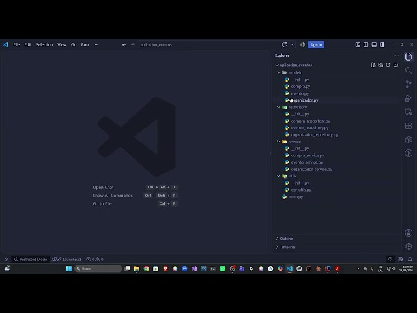Open evento.py file

[300, 93]
